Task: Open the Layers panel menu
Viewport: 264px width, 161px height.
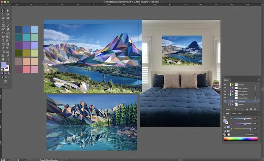Action: (x=258, y=80)
